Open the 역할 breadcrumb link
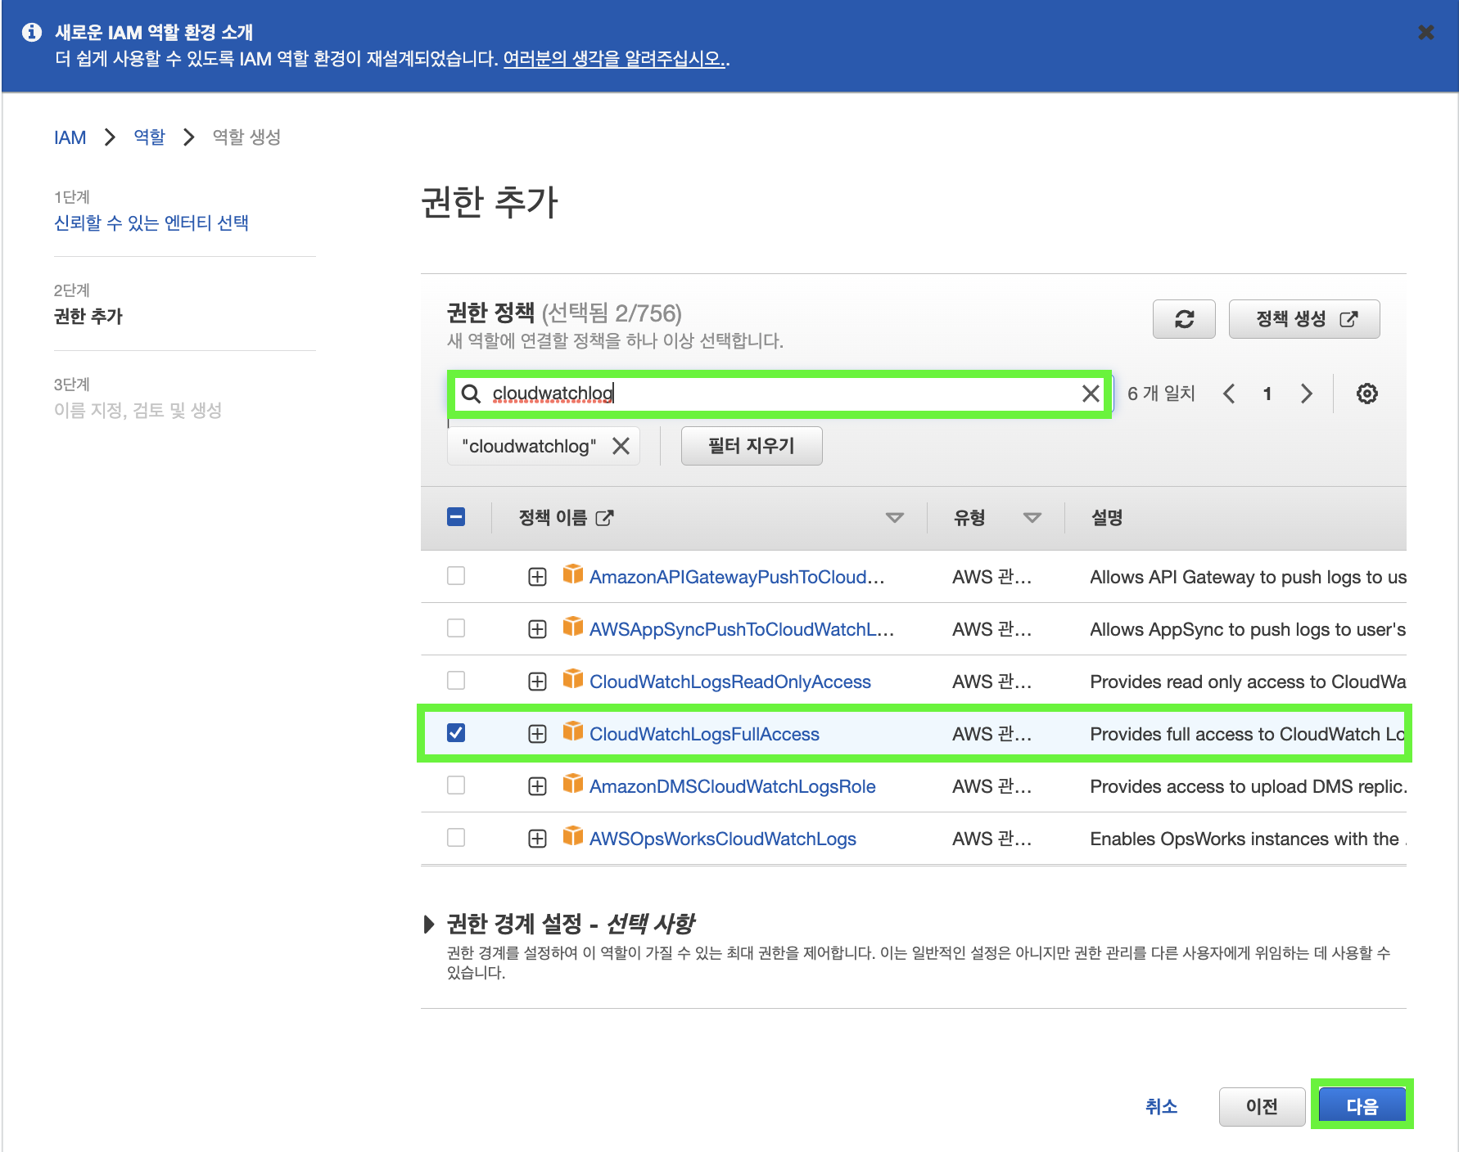 [149, 137]
